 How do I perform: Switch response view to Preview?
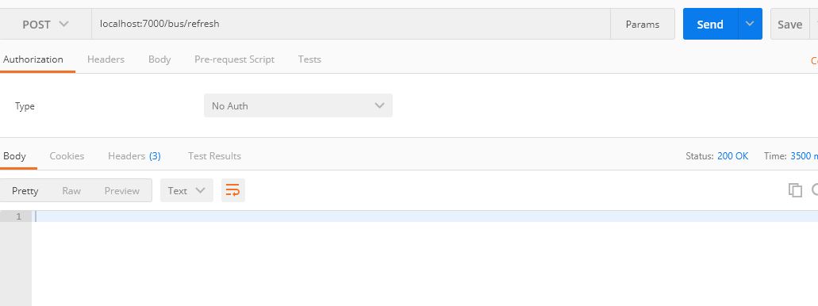(x=121, y=191)
